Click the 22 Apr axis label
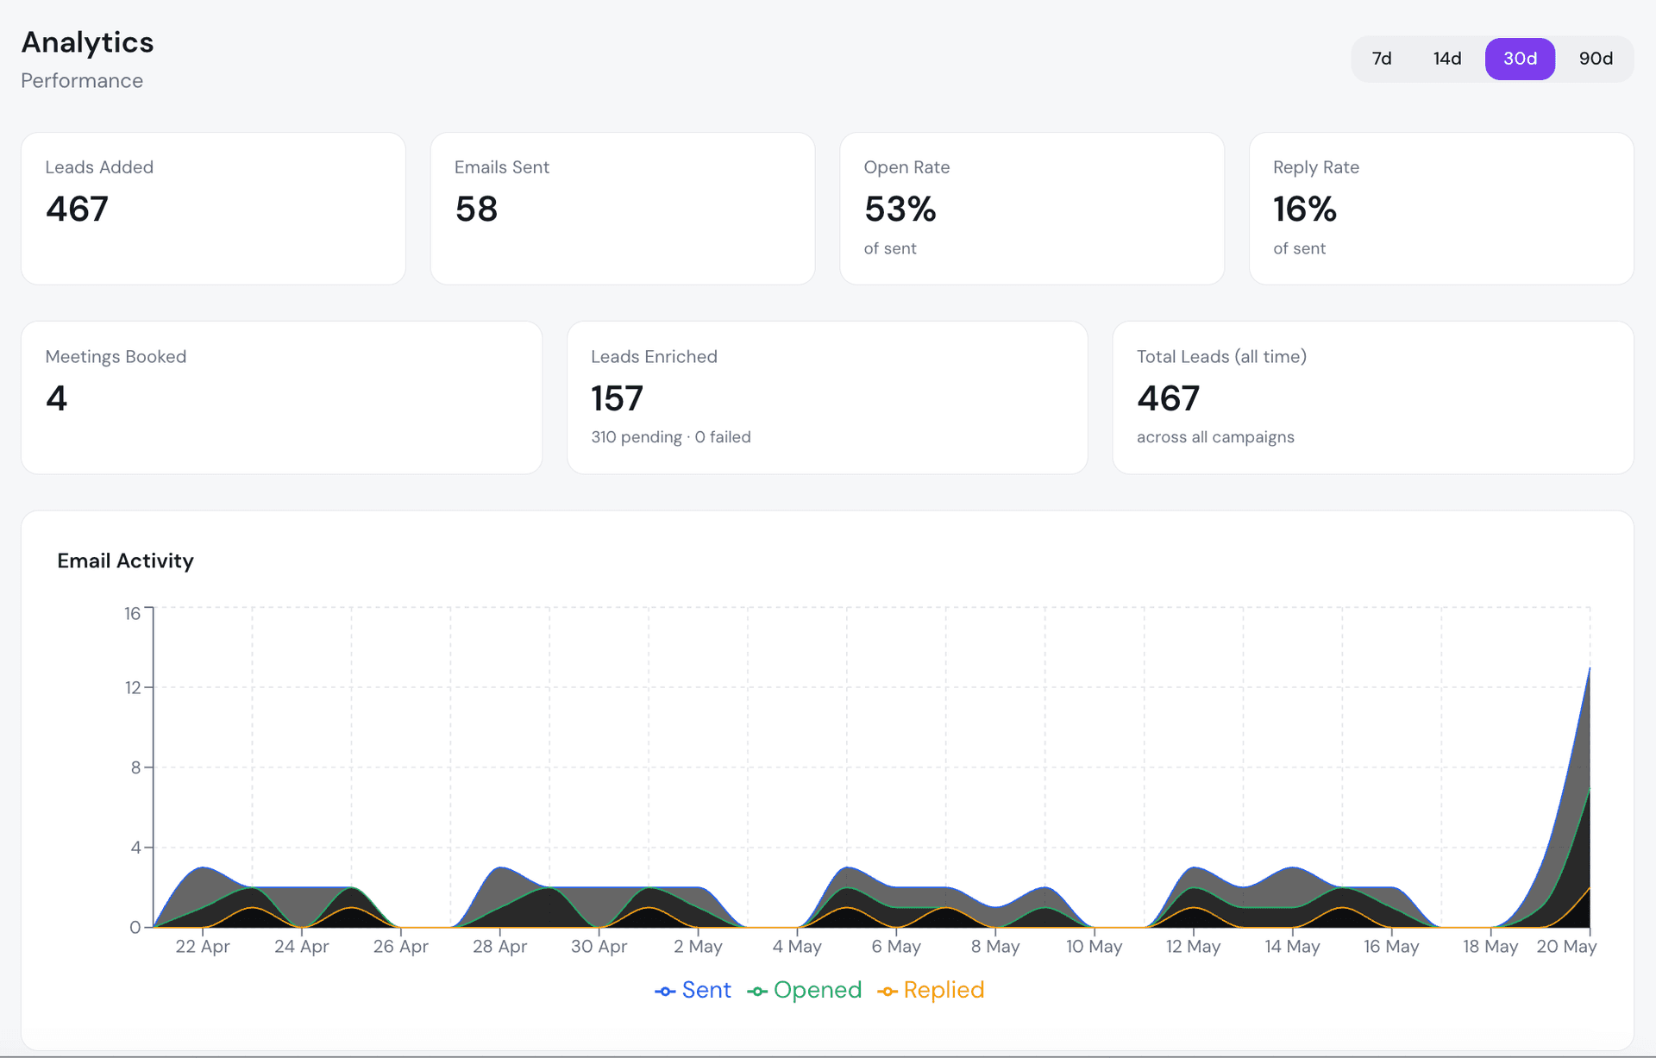This screenshot has width=1656, height=1058. click(203, 946)
